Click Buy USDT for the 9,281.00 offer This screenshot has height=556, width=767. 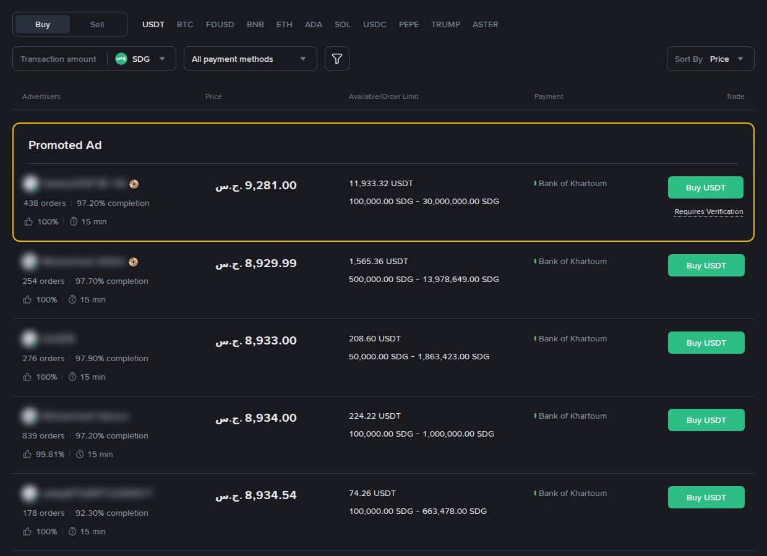[706, 187]
